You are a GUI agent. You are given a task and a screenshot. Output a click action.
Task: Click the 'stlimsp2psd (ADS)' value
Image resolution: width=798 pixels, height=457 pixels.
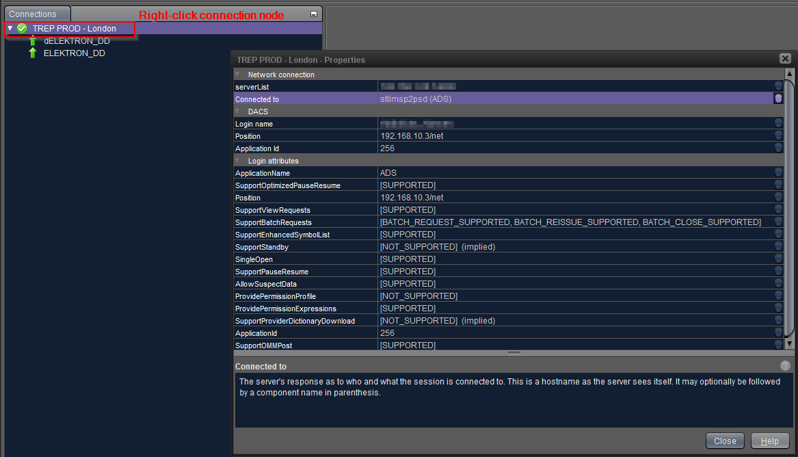(416, 99)
